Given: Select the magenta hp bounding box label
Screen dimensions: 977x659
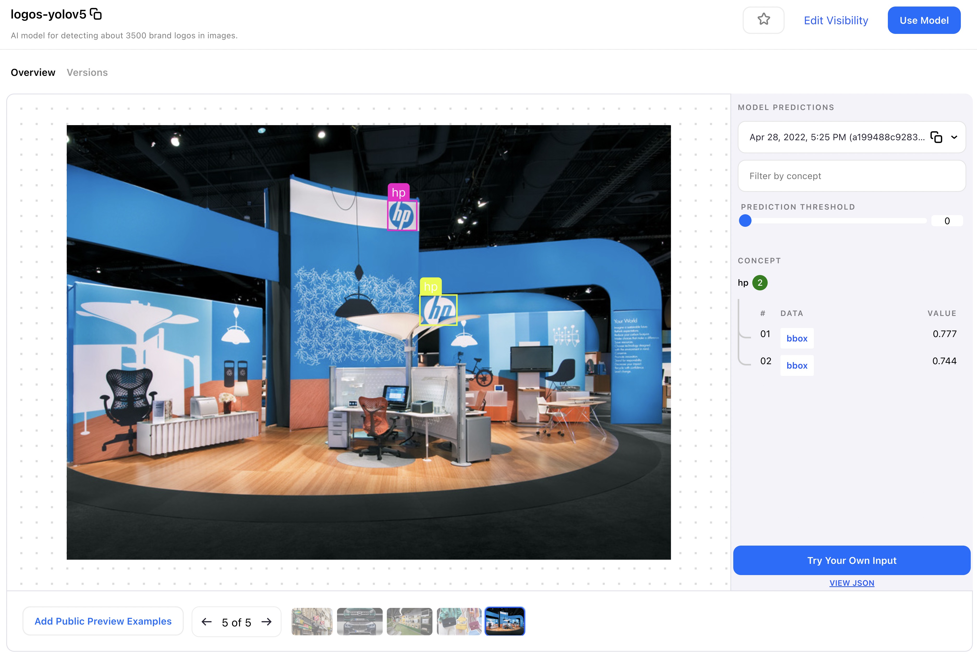Looking at the screenshot, I should (x=398, y=192).
